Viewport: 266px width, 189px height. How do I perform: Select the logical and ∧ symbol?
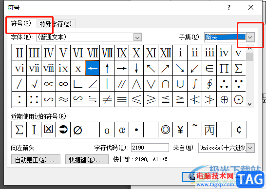click(136, 84)
